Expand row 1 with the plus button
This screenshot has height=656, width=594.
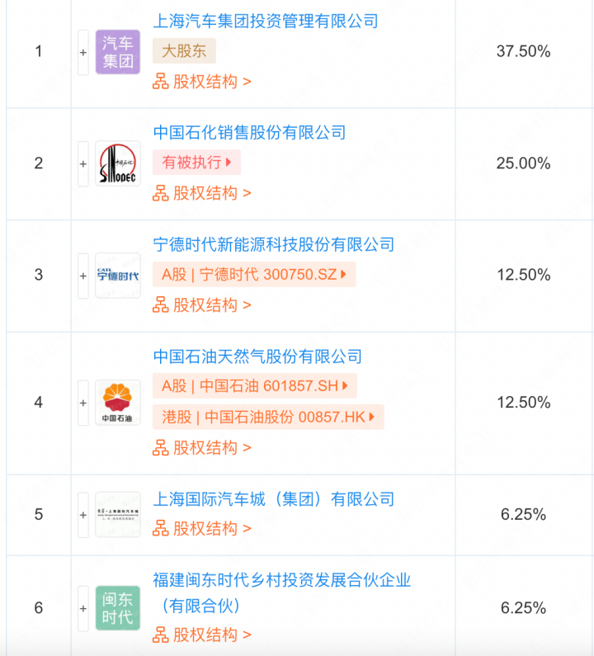coord(83,52)
